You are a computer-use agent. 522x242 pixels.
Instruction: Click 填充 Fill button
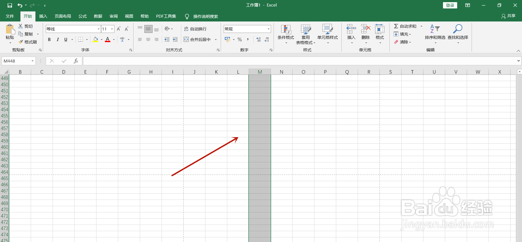tap(402, 34)
